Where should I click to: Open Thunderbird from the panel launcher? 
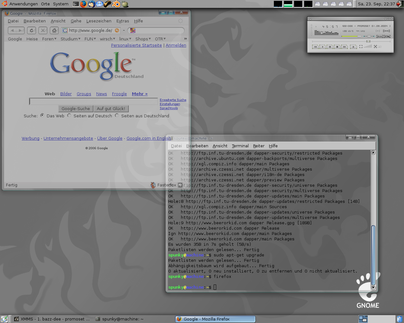coord(92,4)
